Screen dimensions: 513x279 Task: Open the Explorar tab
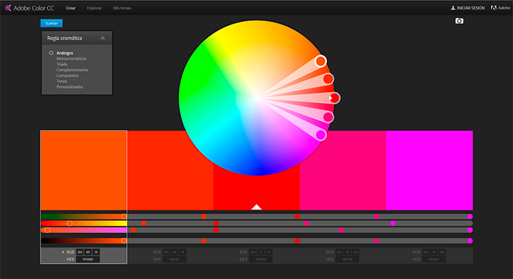pyautogui.click(x=94, y=8)
